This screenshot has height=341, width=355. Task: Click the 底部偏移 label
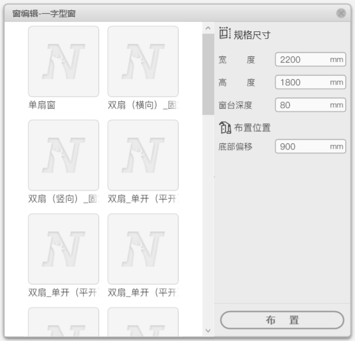tap(235, 147)
